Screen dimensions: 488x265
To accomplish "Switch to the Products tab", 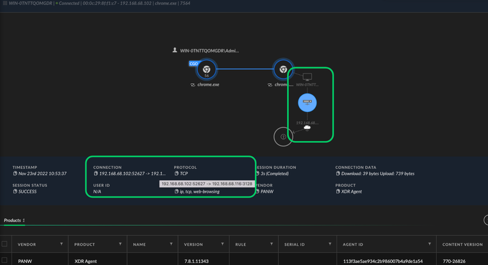I will pyautogui.click(x=13, y=220).
